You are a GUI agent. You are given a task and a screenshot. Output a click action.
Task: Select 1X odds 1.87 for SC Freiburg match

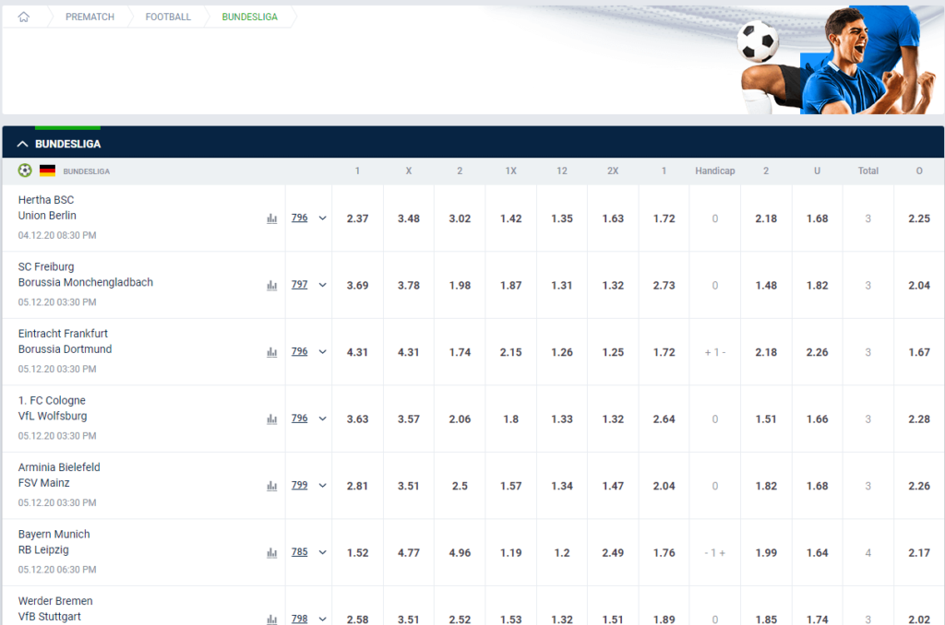[x=511, y=285]
